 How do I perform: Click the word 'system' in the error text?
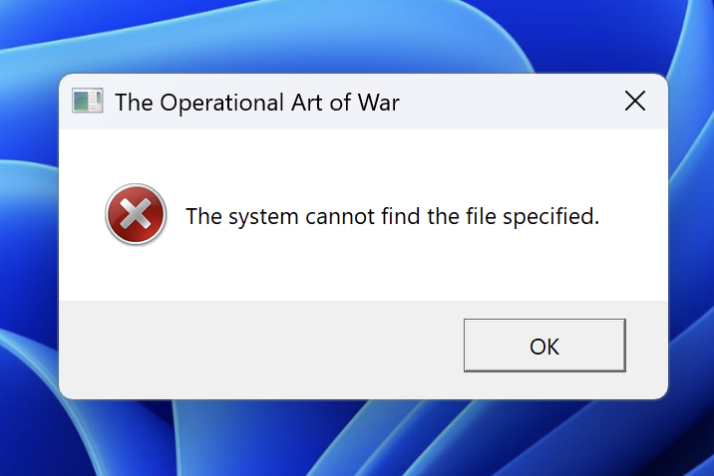click(263, 218)
